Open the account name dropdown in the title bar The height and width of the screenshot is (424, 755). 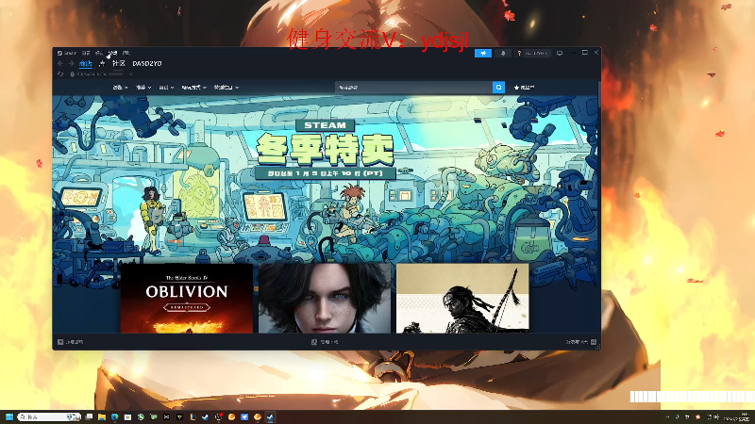[532, 53]
